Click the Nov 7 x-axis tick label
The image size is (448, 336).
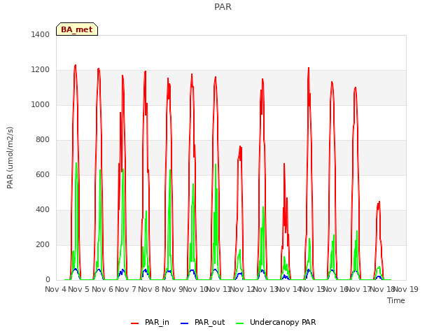point(126,289)
